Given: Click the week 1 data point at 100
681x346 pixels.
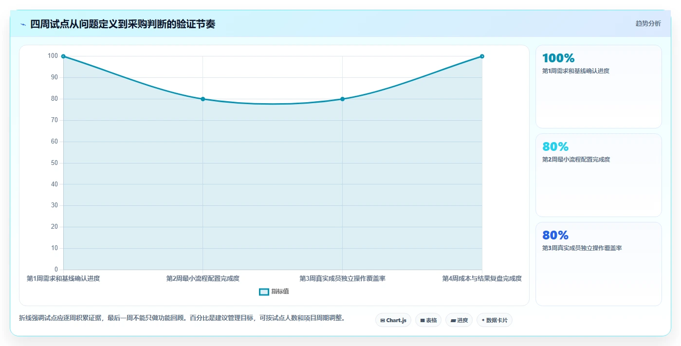Looking at the screenshot, I should [63, 56].
